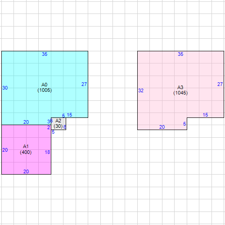Click dimension 18 on A1's right edge

coord(47,153)
